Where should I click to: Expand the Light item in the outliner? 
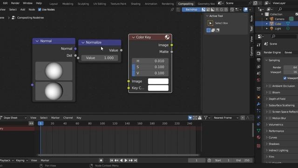(x=267, y=28)
